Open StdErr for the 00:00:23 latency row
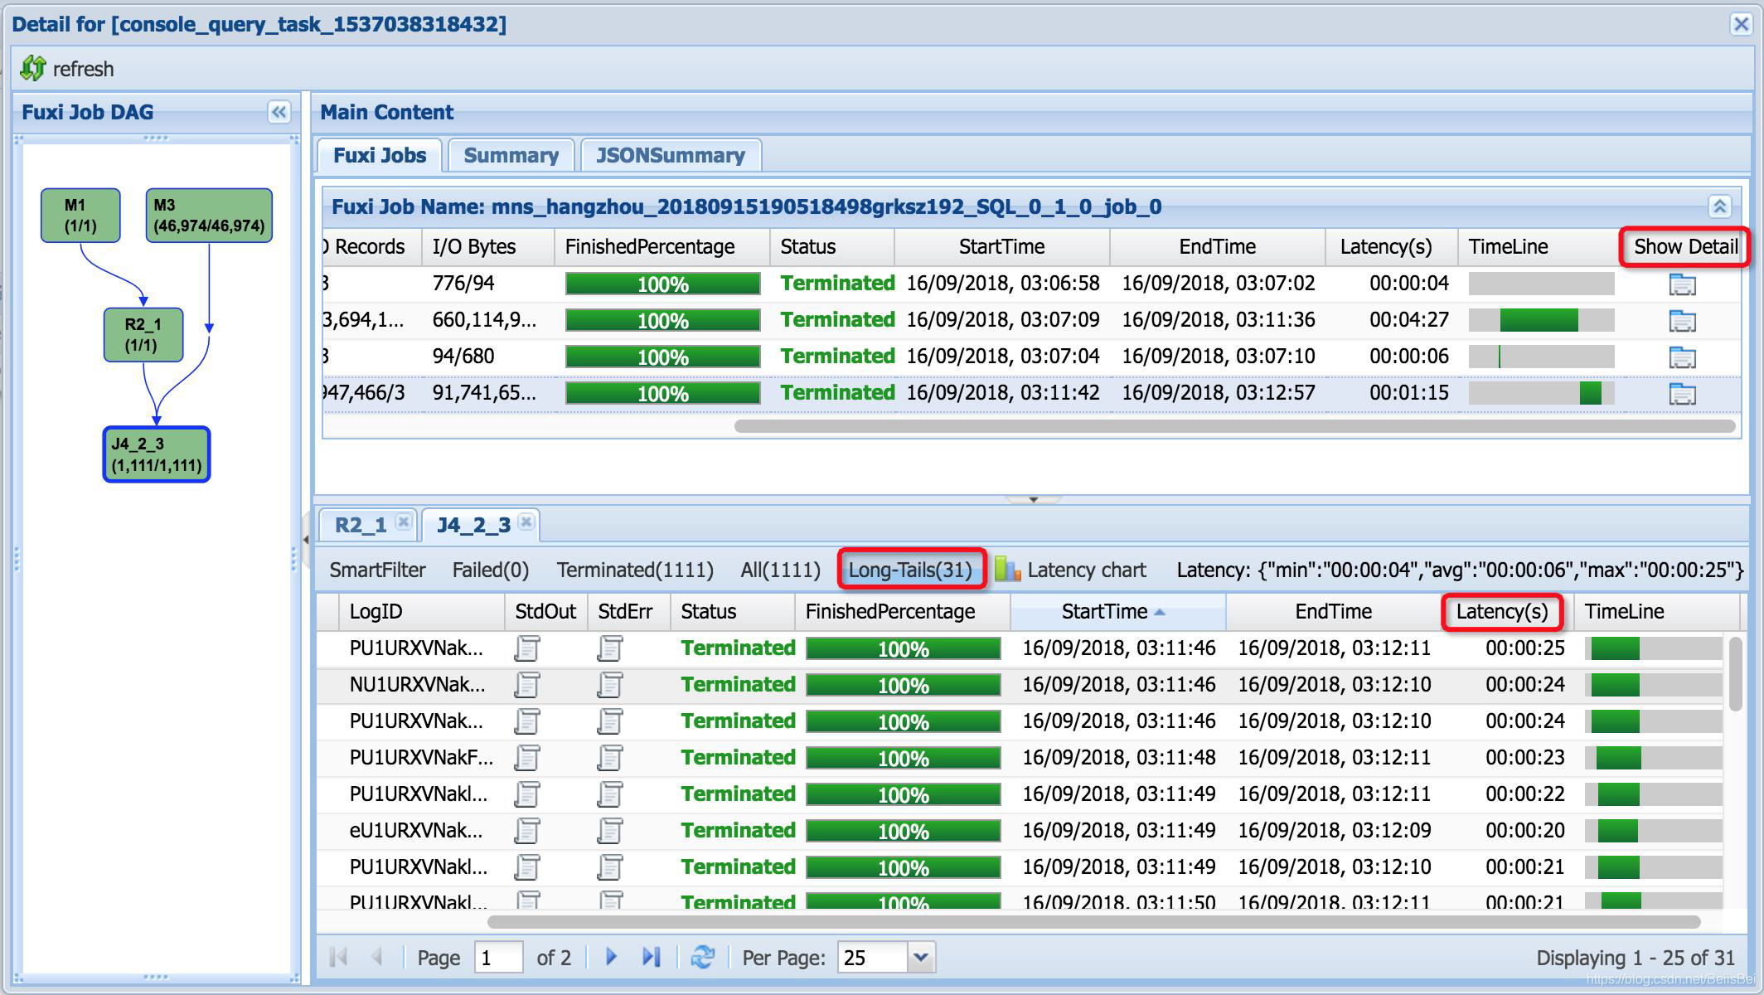Viewport: 1764px width, 995px height. pos(610,758)
